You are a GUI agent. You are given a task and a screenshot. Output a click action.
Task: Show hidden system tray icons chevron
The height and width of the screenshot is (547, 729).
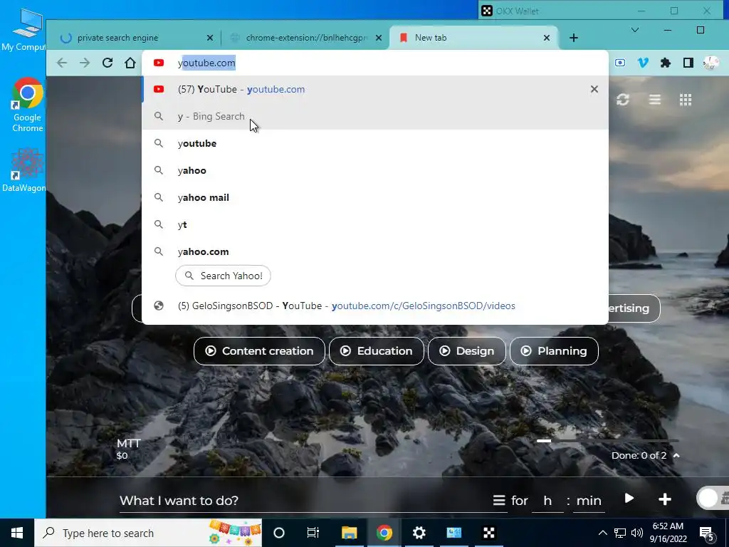click(602, 533)
